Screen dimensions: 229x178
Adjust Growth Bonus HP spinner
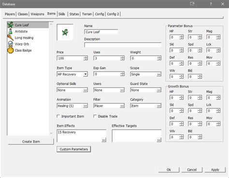182,98
